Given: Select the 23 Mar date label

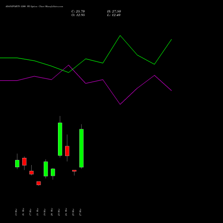Looking at the screenshot, I should click(59, 212).
